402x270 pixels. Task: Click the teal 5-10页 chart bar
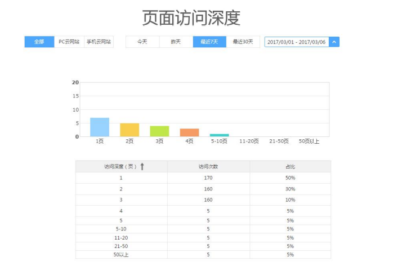(219, 135)
